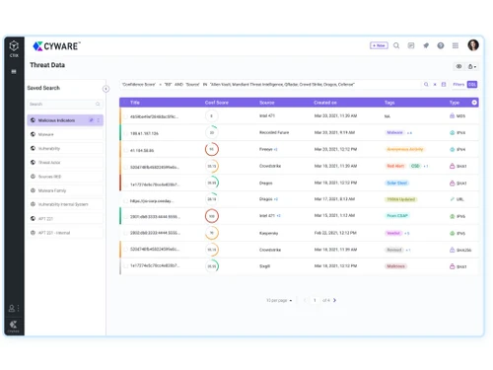Check the SHA256 Crowdstrike row checkbox
The image size is (493, 370).
click(125, 250)
